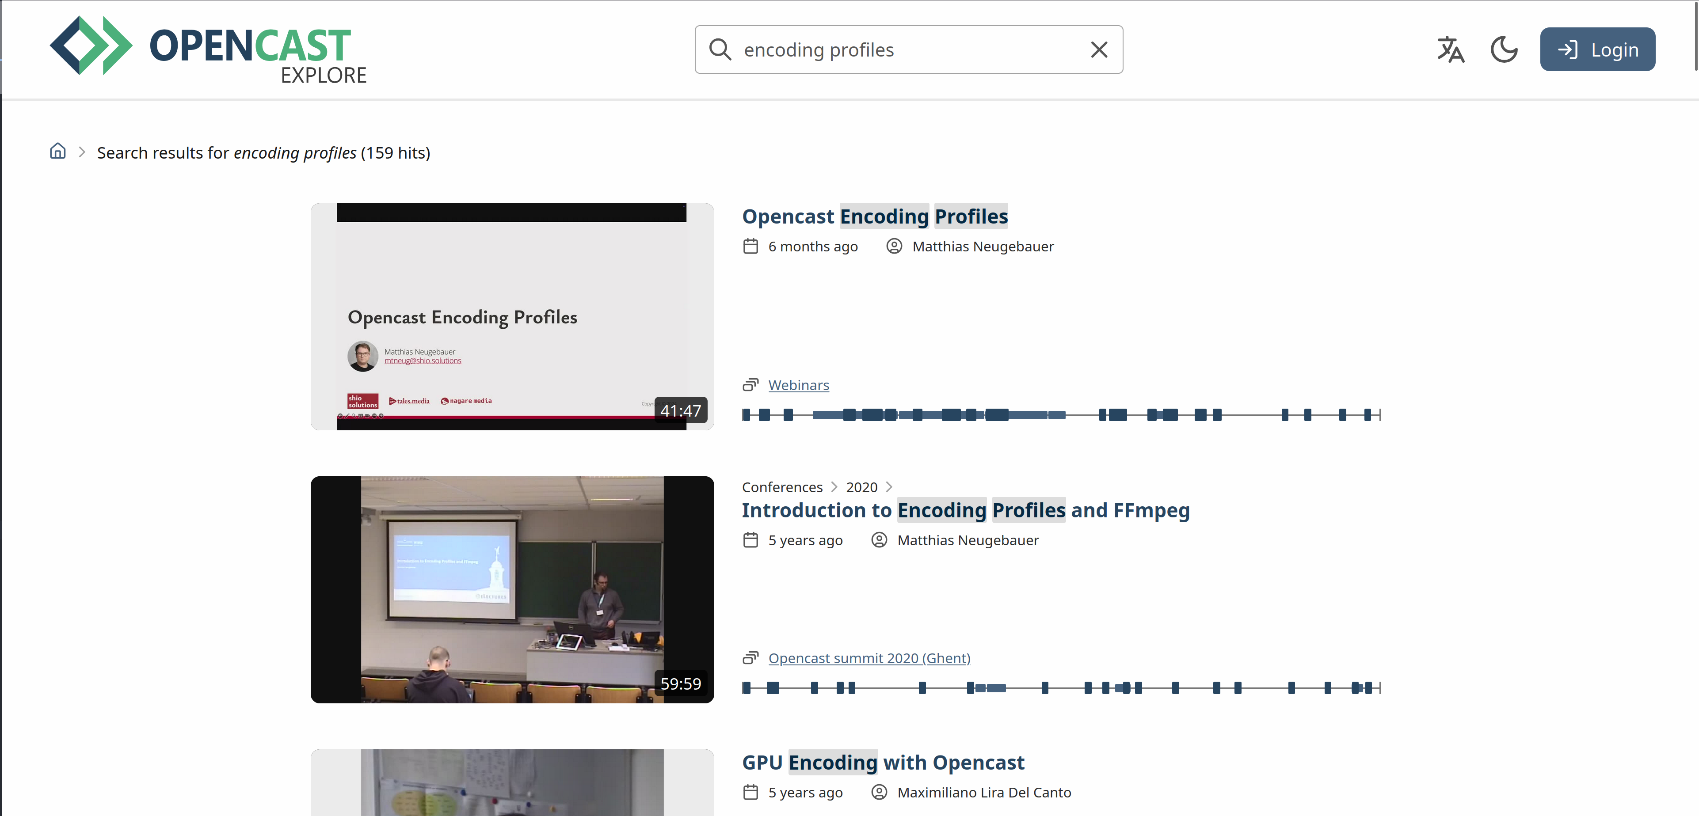Click the series icon beside Webinars

[x=750, y=385]
